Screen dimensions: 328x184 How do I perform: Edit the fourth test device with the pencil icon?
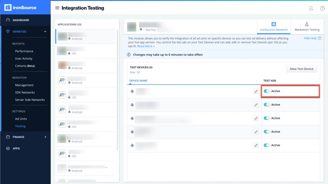pyautogui.click(x=256, y=132)
